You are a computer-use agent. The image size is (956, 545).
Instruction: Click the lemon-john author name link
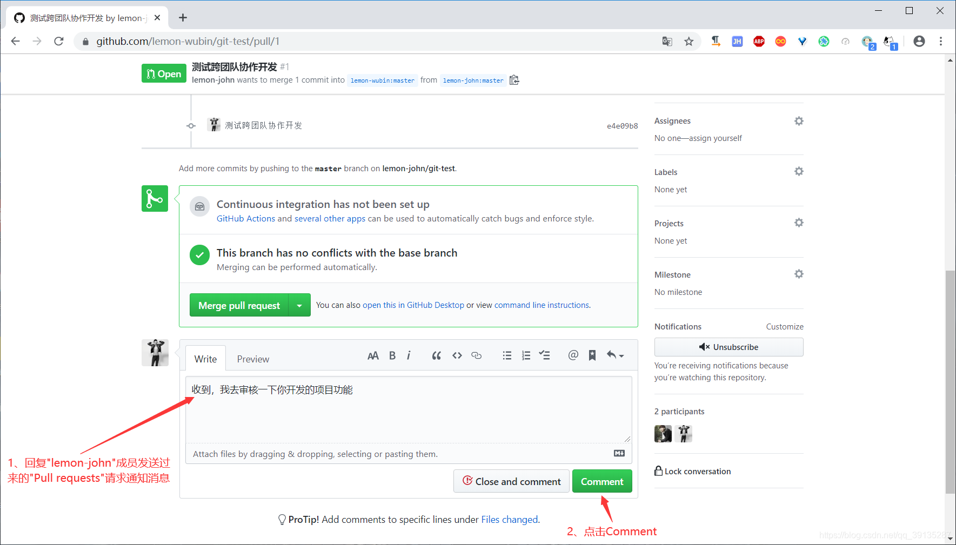pos(213,80)
